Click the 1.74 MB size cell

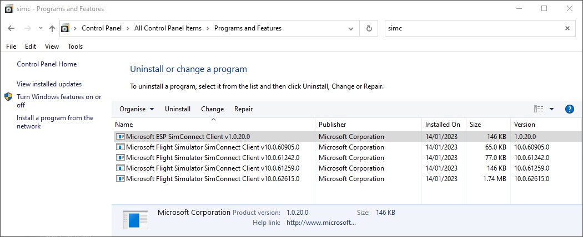coord(494,179)
